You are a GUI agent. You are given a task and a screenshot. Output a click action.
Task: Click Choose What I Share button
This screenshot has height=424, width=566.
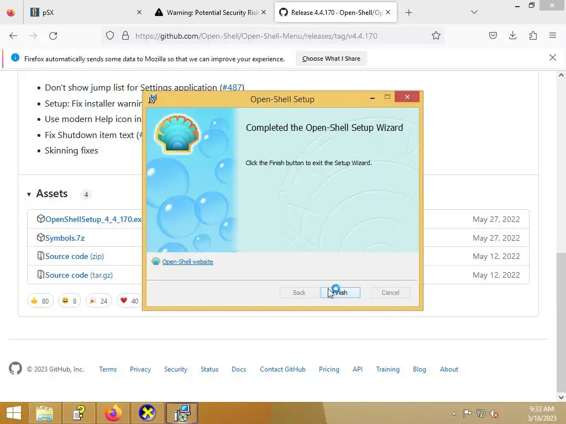(331, 59)
